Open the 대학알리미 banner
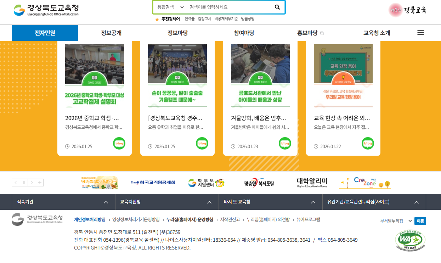The width and height of the screenshot is (441, 263). [312, 183]
